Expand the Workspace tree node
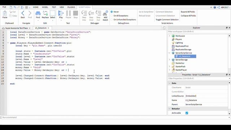 point(169,36)
